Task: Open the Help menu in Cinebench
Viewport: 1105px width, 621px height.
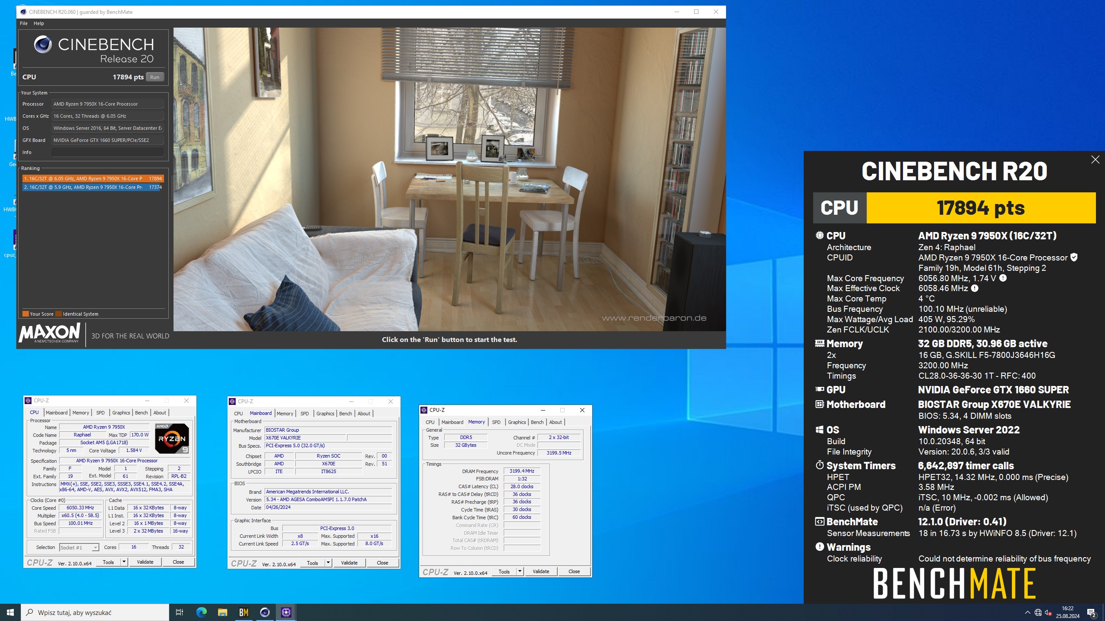Action: (x=39, y=23)
